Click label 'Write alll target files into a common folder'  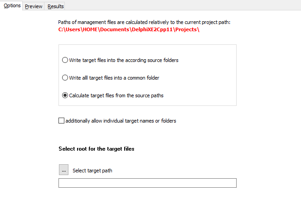pos(114,78)
